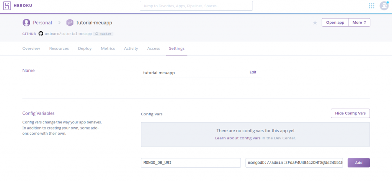The height and width of the screenshot is (181, 392).
Task: Favorite the app with star icon
Action: [315, 23]
